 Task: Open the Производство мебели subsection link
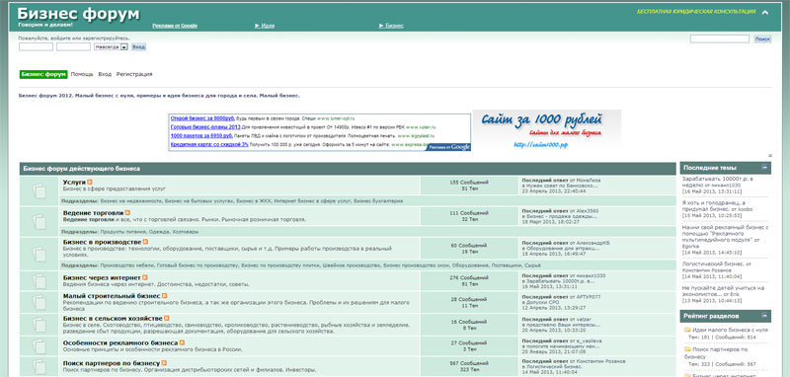coord(127,264)
